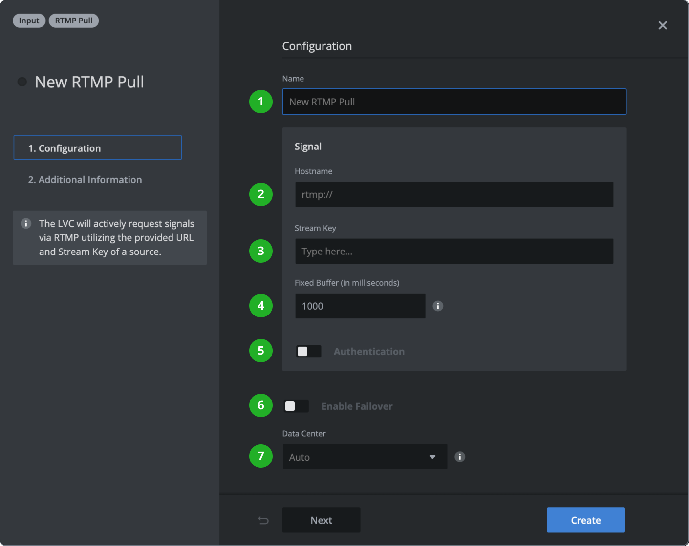Click the green step 1 marker
Screen dimensions: 689x546
click(x=261, y=102)
